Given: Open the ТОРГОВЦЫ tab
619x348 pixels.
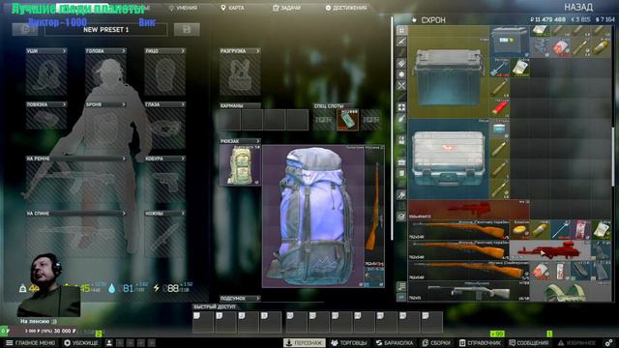Looking at the screenshot, I should click(x=349, y=343).
